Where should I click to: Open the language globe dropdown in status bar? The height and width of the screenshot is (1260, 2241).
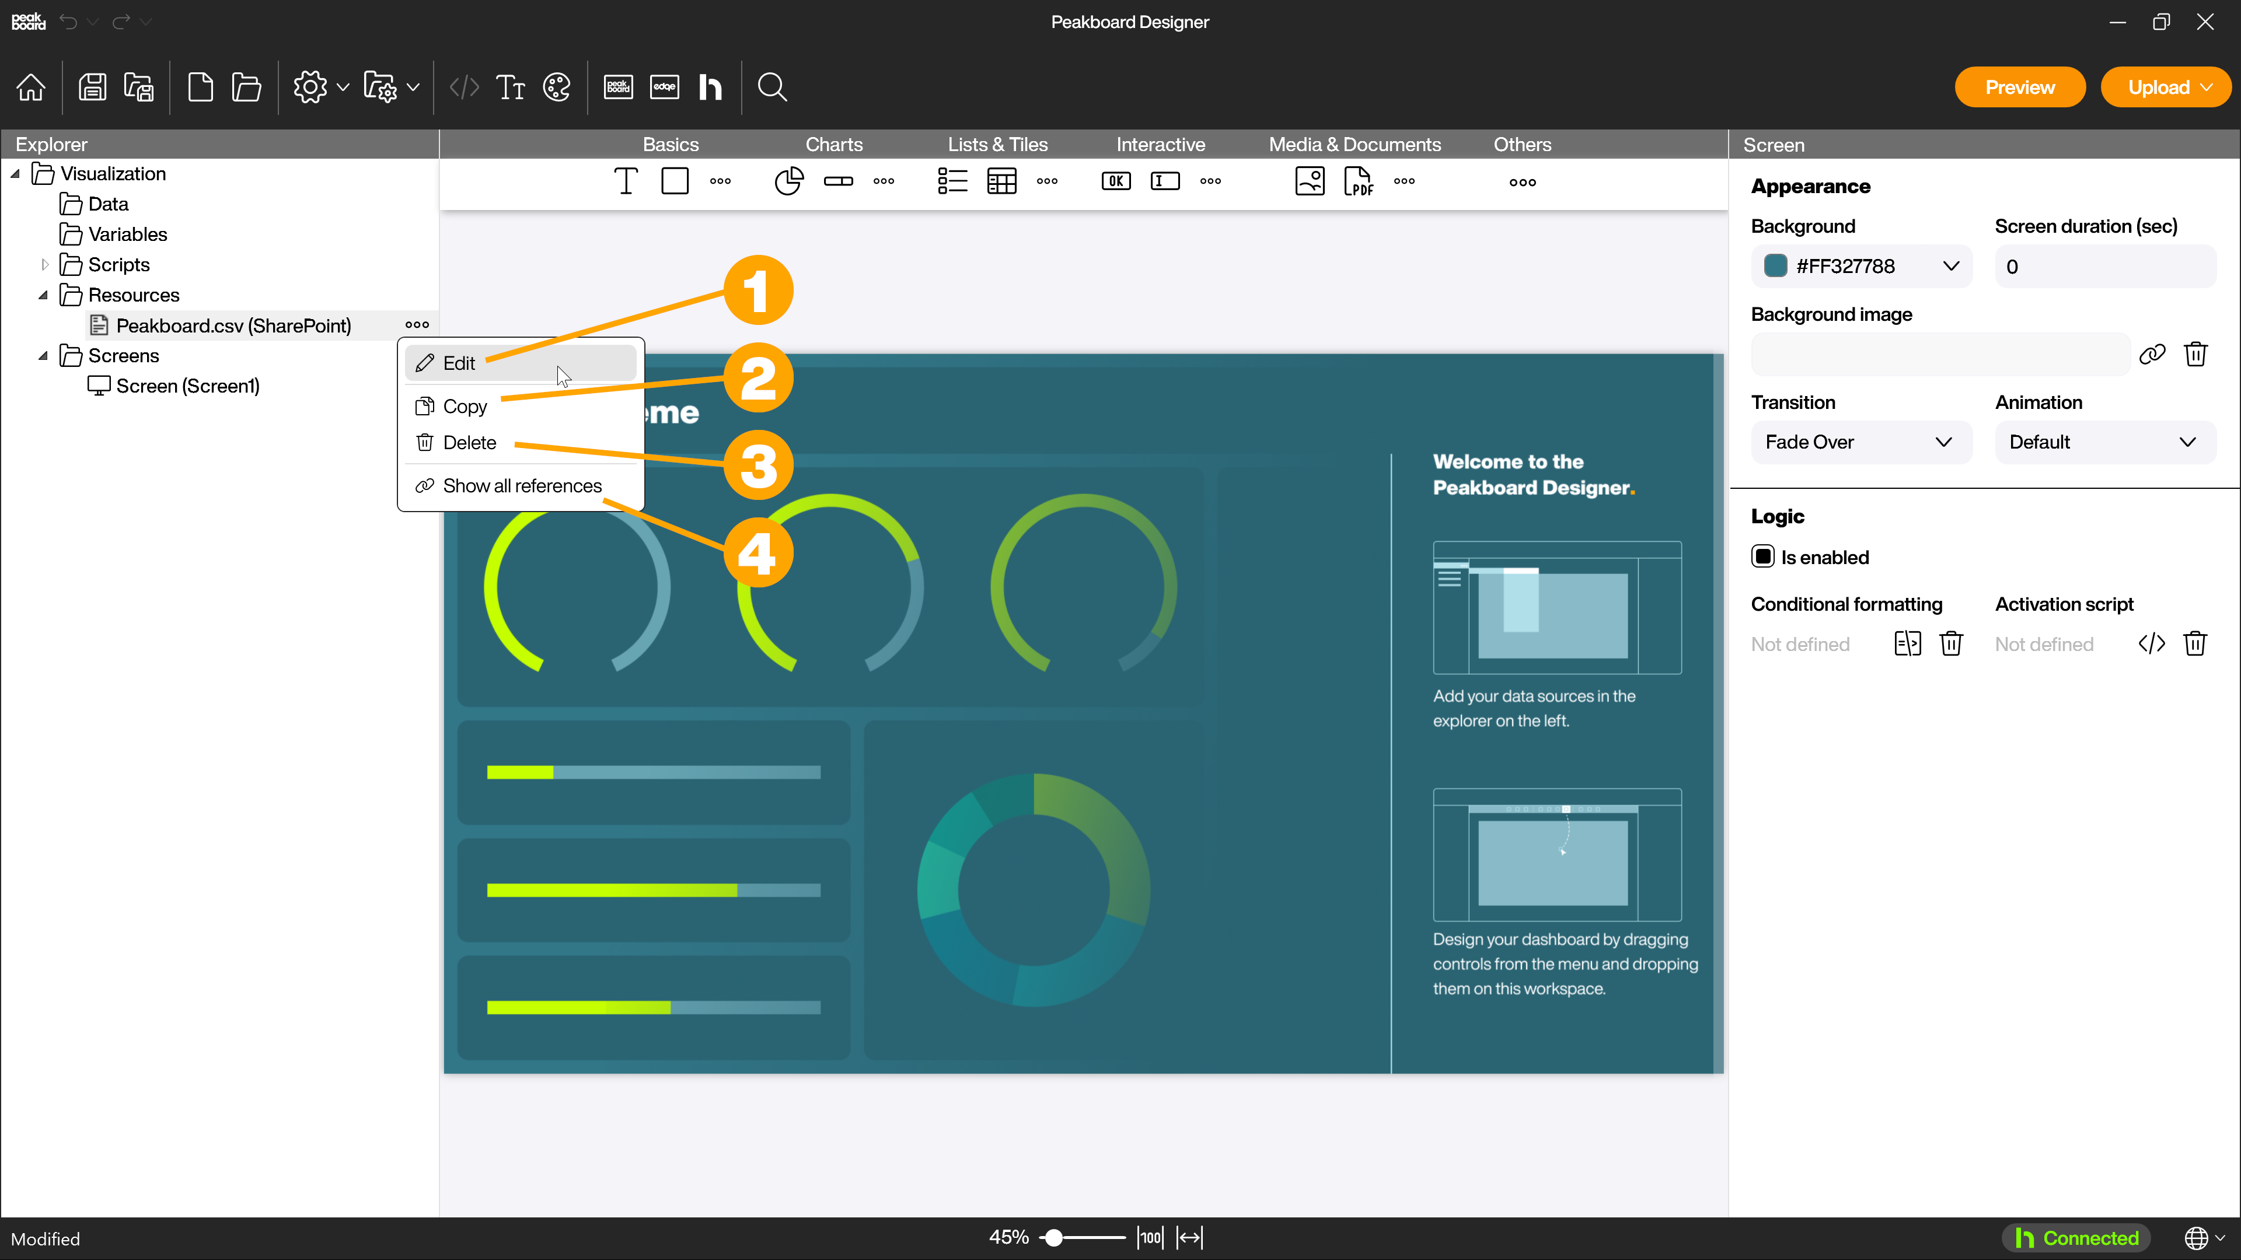coord(2204,1237)
